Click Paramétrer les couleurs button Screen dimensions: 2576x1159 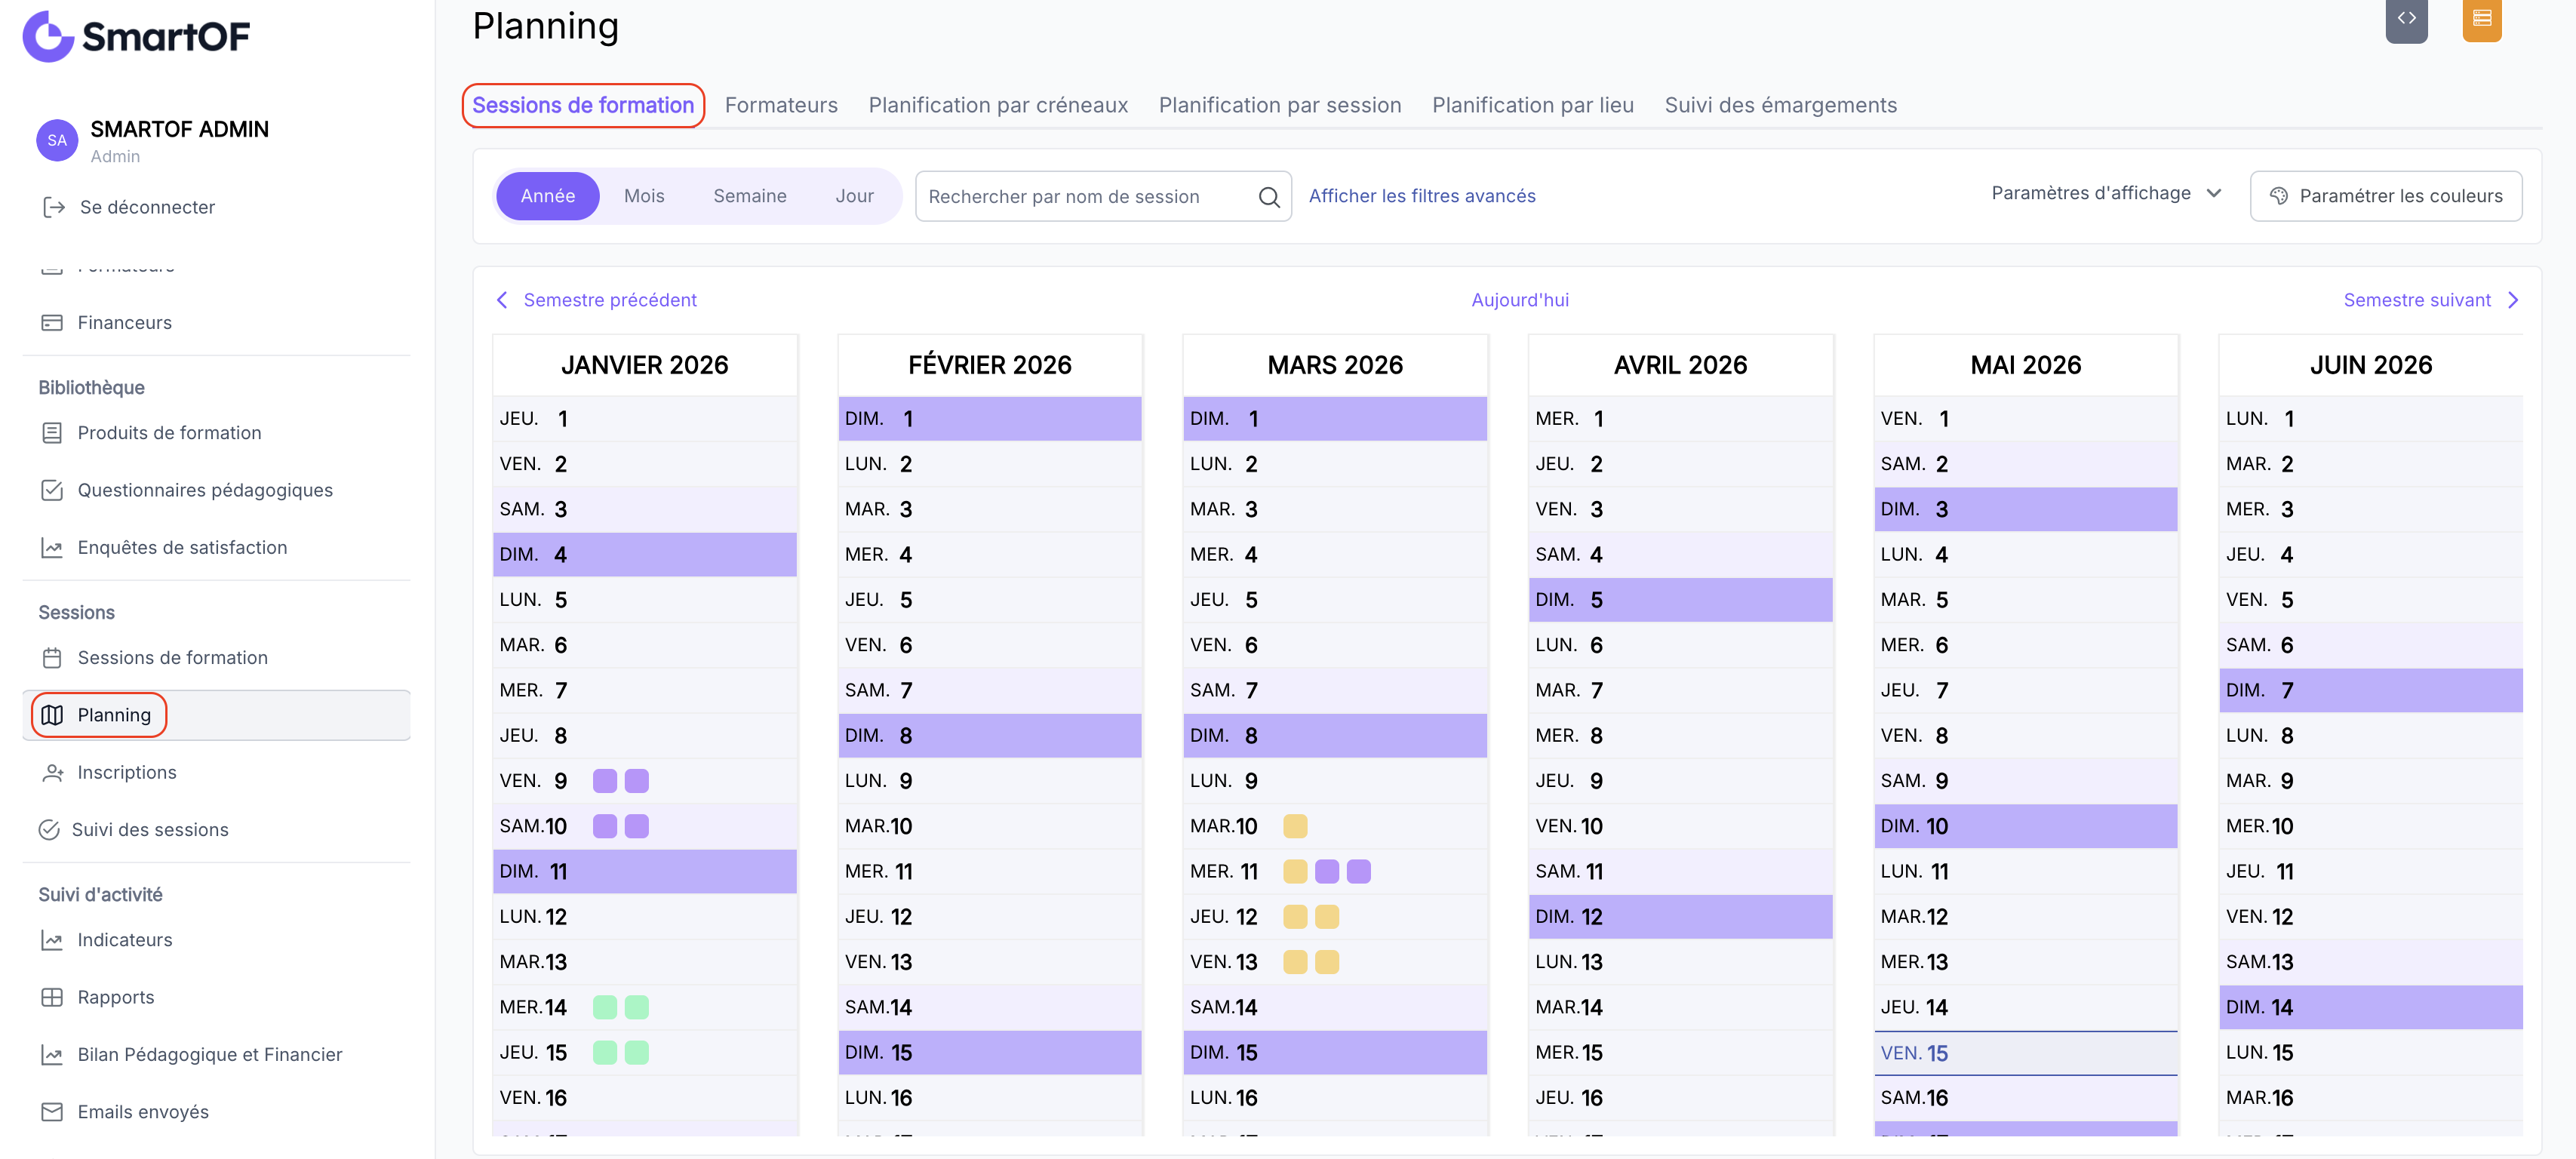click(x=2386, y=196)
